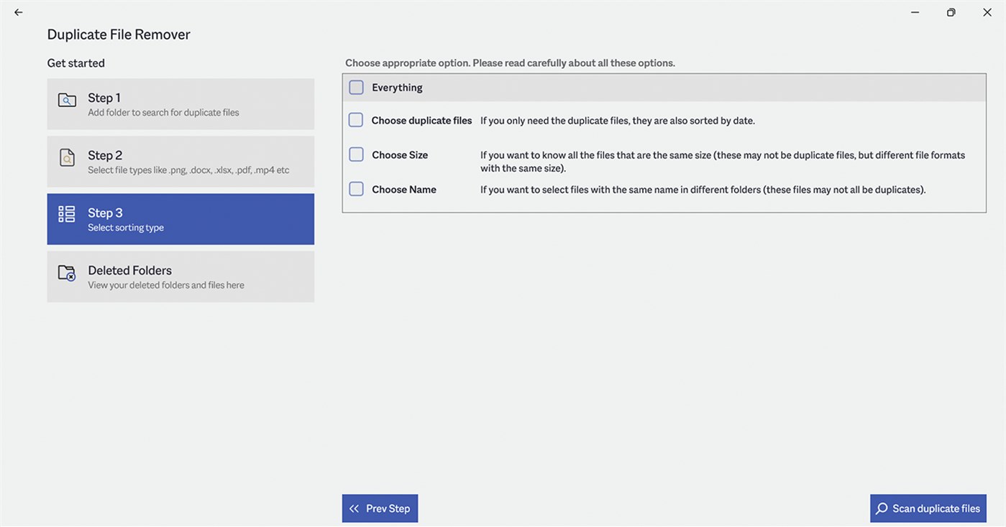Open Step 1 Add folder tab
The height and width of the screenshot is (527, 1006).
(180, 104)
